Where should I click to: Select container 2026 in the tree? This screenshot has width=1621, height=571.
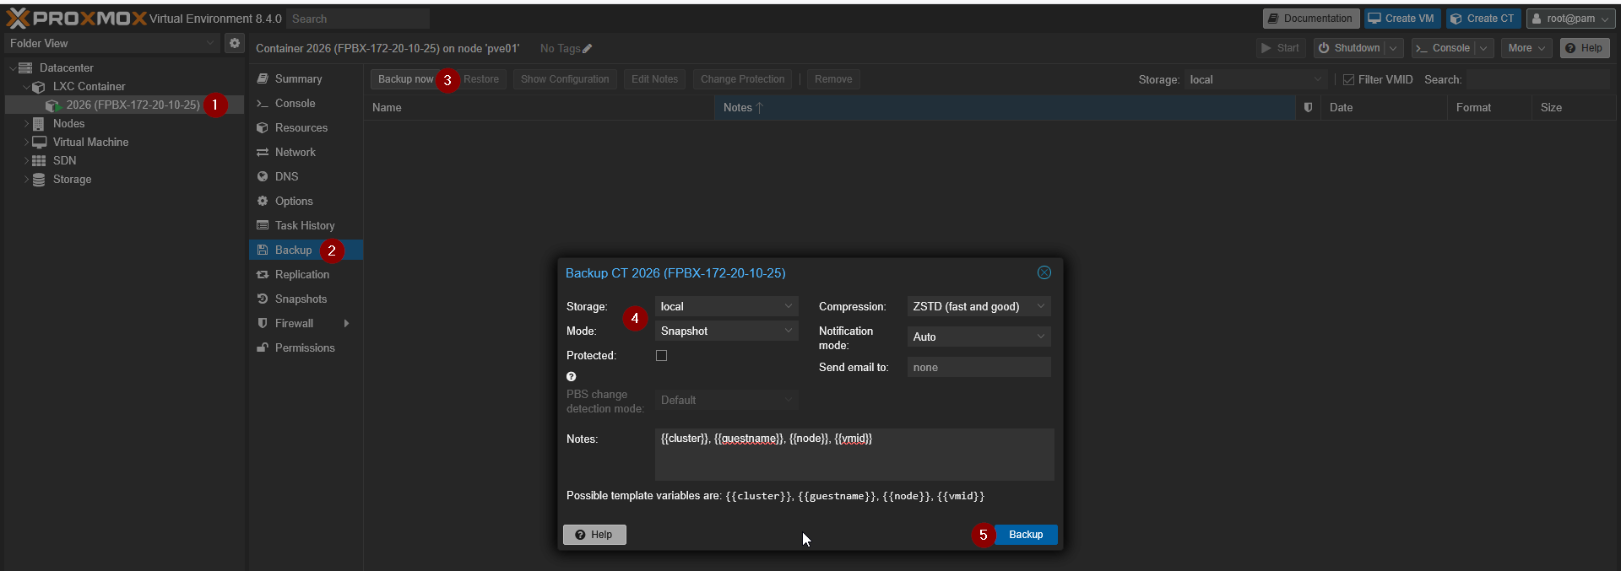tap(133, 105)
